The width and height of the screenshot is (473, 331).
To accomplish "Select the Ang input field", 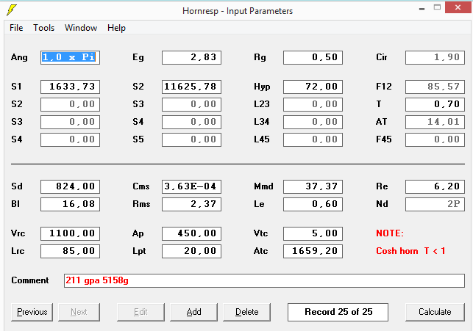I will (71, 57).
